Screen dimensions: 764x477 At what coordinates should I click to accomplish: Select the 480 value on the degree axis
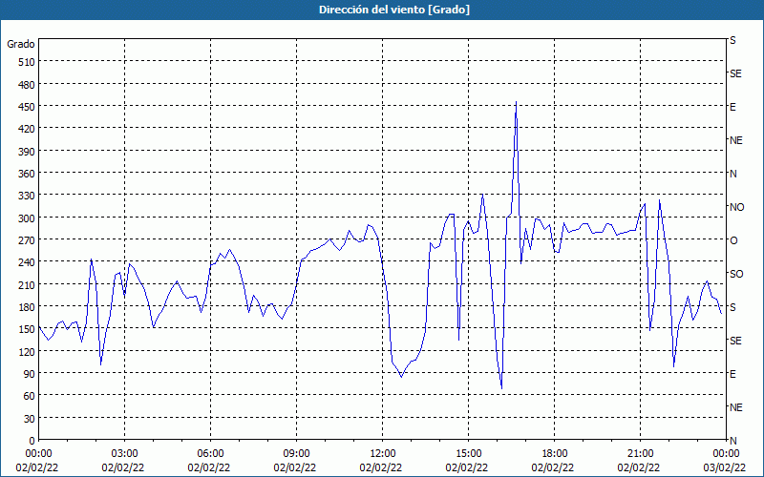27,85
